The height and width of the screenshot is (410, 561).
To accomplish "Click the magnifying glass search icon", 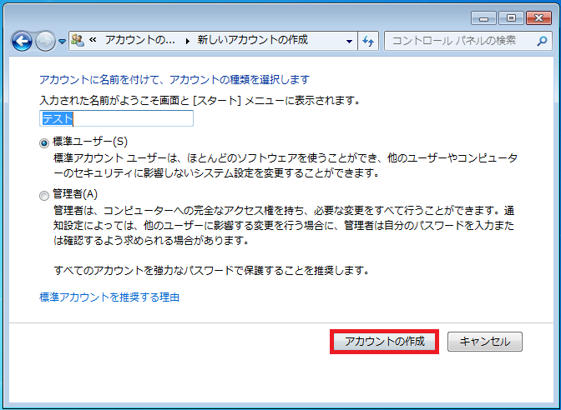I will (x=542, y=41).
